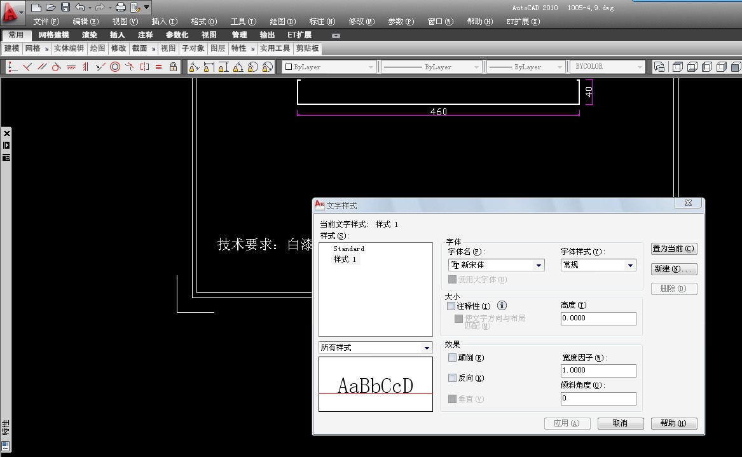The height and width of the screenshot is (457, 742).
Task: Select the Collinear constraint icon
Action: coord(100,67)
